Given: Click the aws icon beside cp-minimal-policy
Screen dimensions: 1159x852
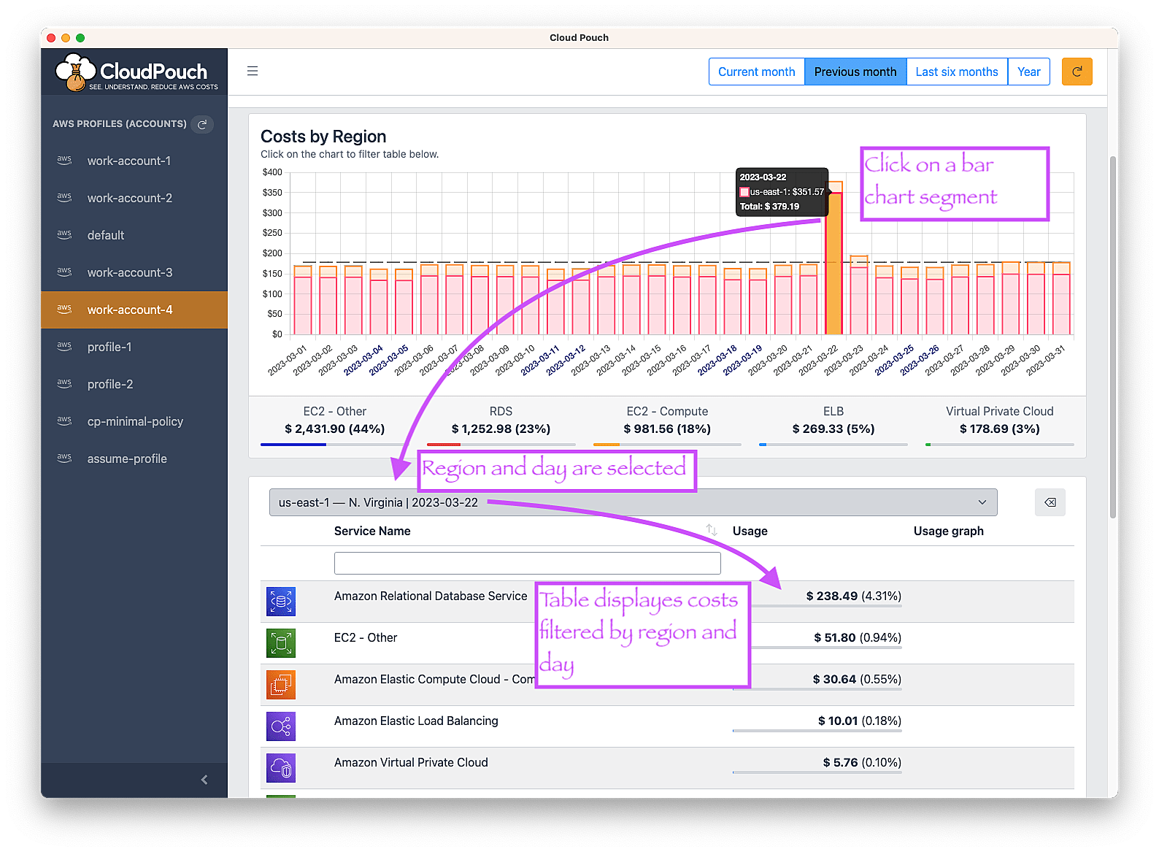Looking at the screenshot, I should click(x=64, y=421).
